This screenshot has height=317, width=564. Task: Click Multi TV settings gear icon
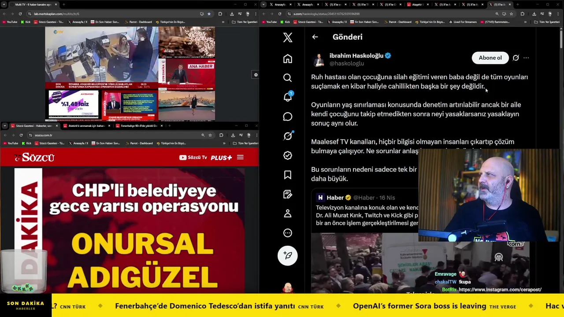(256, 75)
